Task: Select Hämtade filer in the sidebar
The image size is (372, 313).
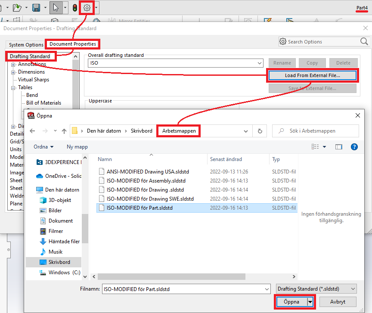Action: pyautogui.click(x=64, y=242)
